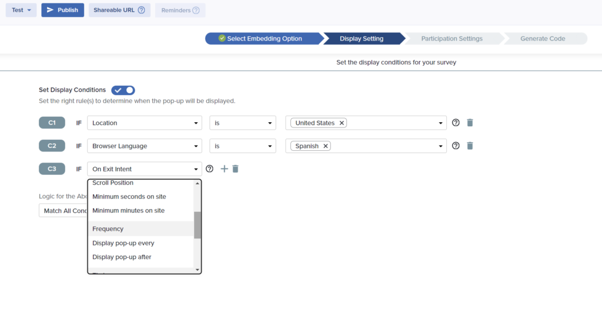Viewport: 602px width, 310px height.
Task: Remove the Spanish tag
Action: 325,146
